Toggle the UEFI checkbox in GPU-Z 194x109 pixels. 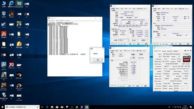pos(186,64)
